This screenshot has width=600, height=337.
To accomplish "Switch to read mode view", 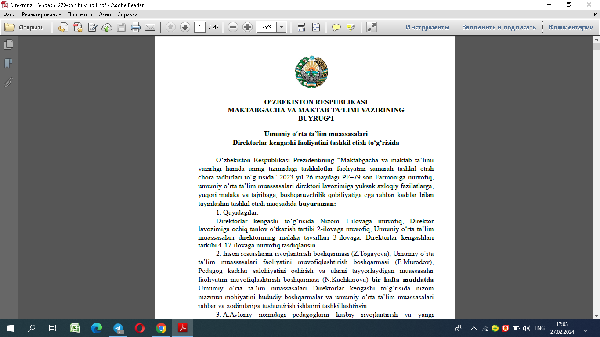I will click(x=372, y=27).
